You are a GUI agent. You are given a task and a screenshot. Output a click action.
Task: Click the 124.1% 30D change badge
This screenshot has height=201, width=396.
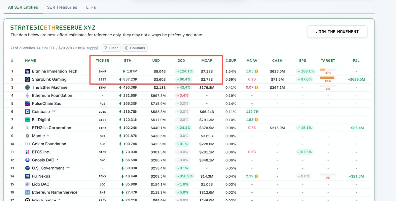coord(184,71)
